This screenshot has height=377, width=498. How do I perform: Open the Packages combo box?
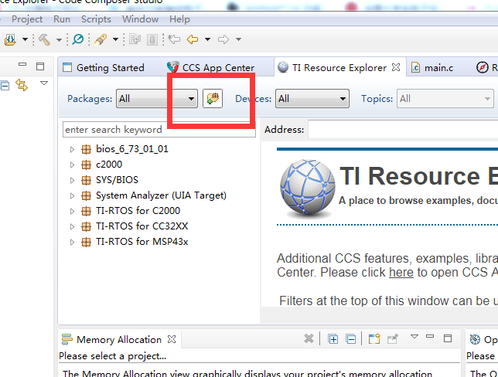157,99
